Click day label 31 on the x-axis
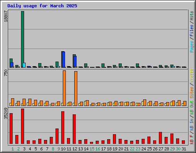The image size is (196, 153). tap(184, 149)
